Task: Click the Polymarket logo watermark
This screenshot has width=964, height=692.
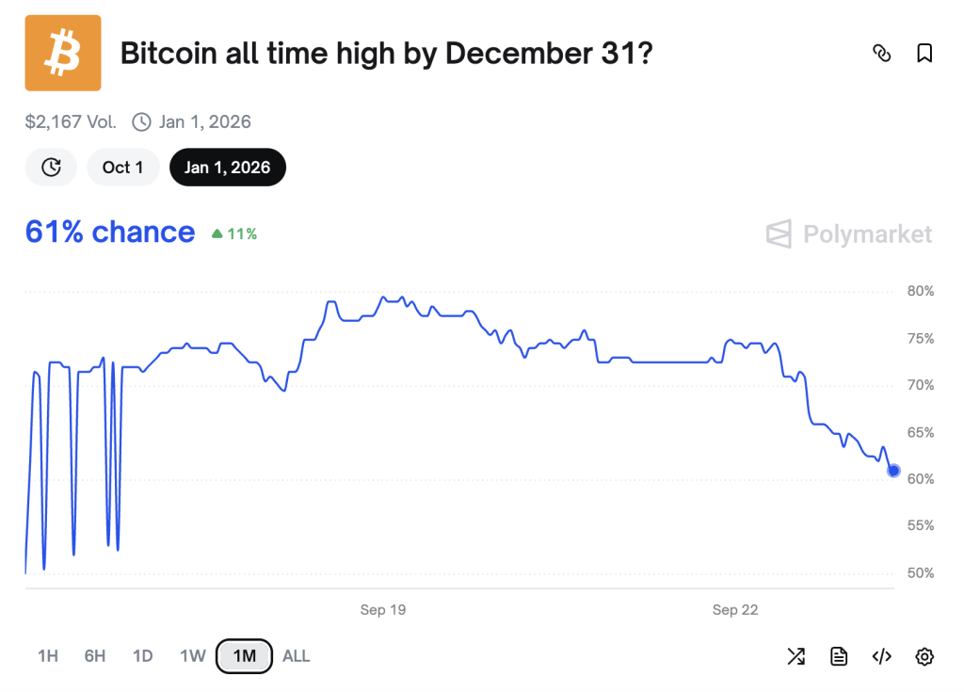Action: [x=849, y=233]
